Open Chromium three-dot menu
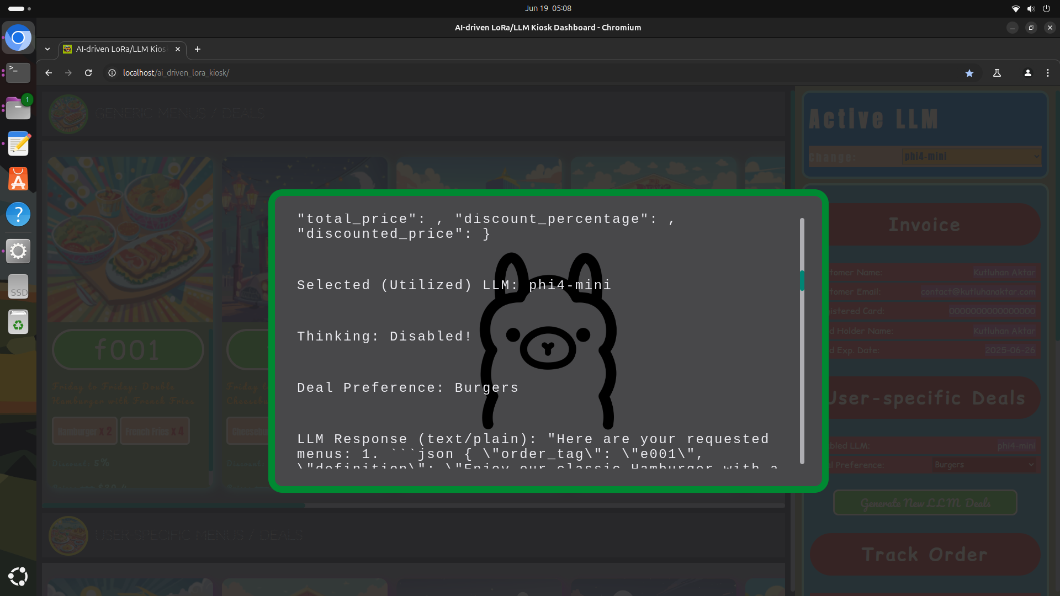 1047,73
